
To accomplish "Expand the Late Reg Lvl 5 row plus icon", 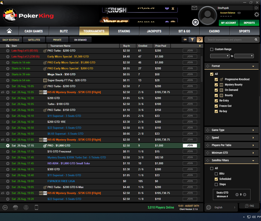I will (x=8, y=51).
